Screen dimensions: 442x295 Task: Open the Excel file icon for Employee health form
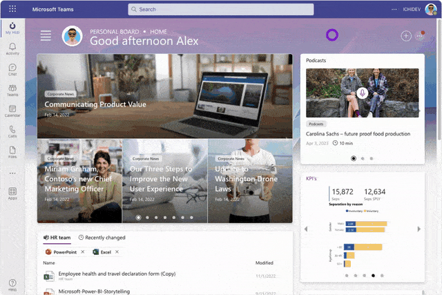coord(49,276)
